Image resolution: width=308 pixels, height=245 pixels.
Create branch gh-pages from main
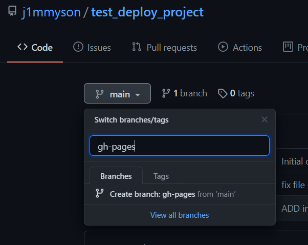180,194
